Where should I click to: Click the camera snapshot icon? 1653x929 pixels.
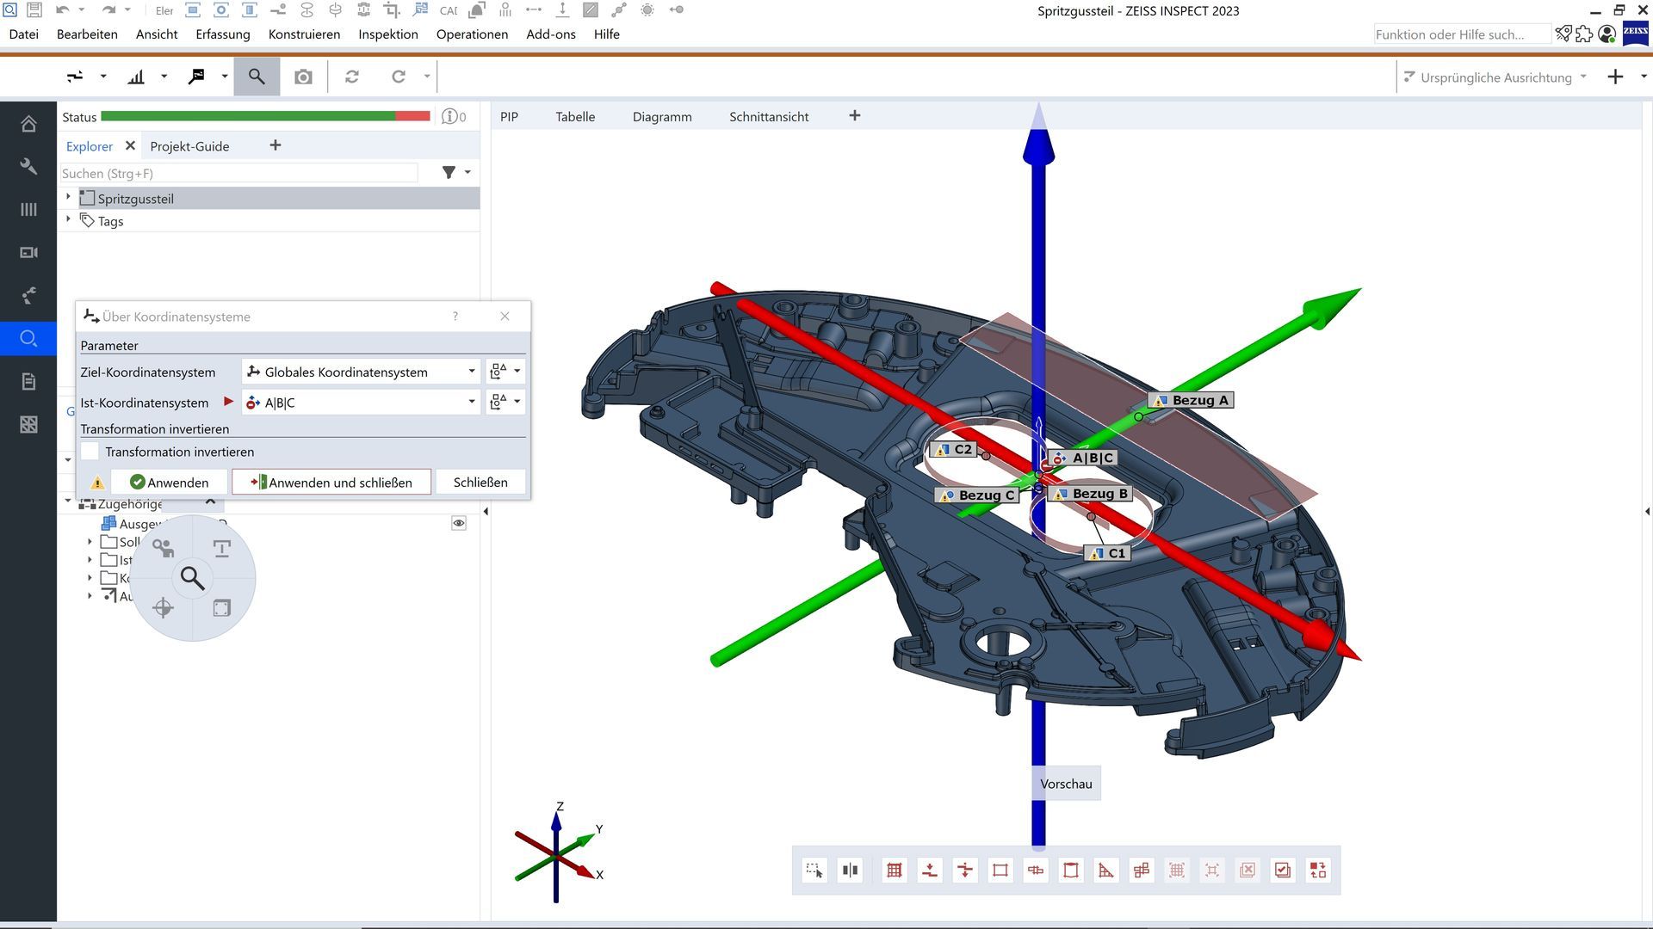click(303, 77)
